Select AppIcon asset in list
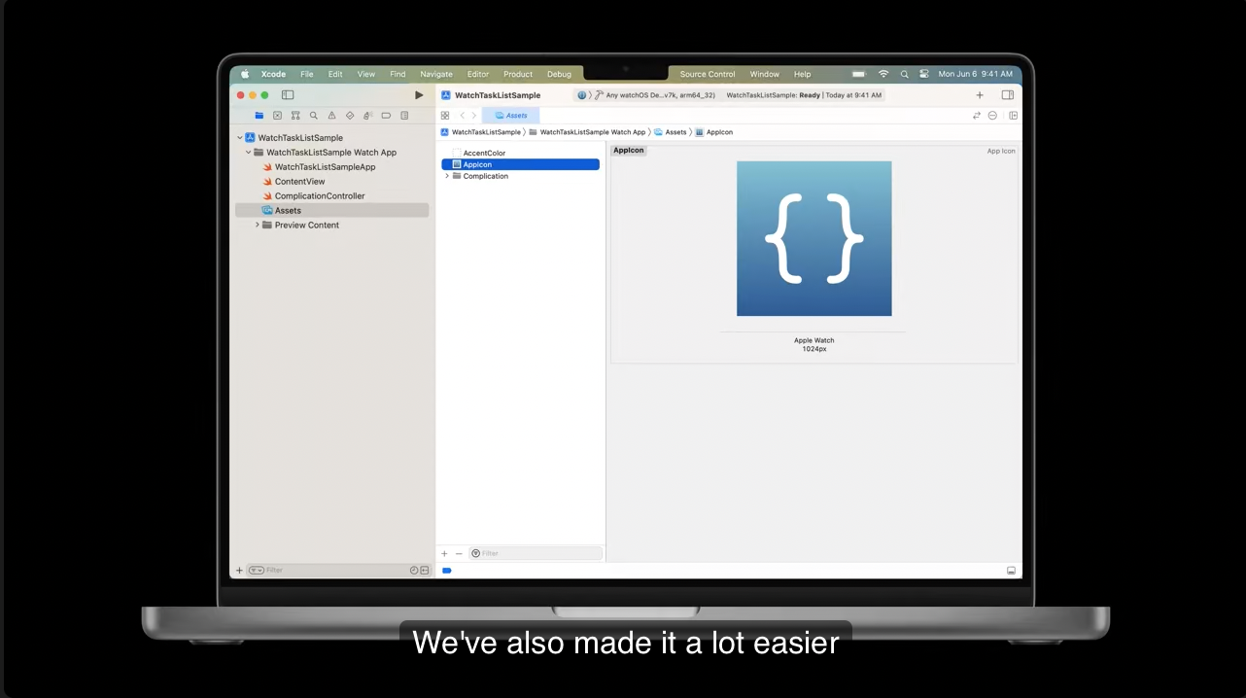Viewport: 1246px width, 698px height. 521,164
